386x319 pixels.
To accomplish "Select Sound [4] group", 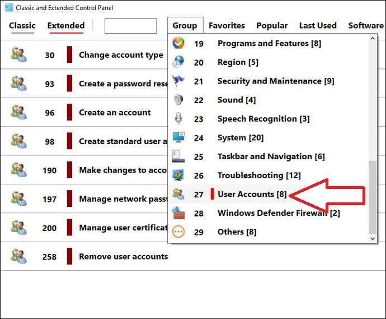I will pos(237,100).
